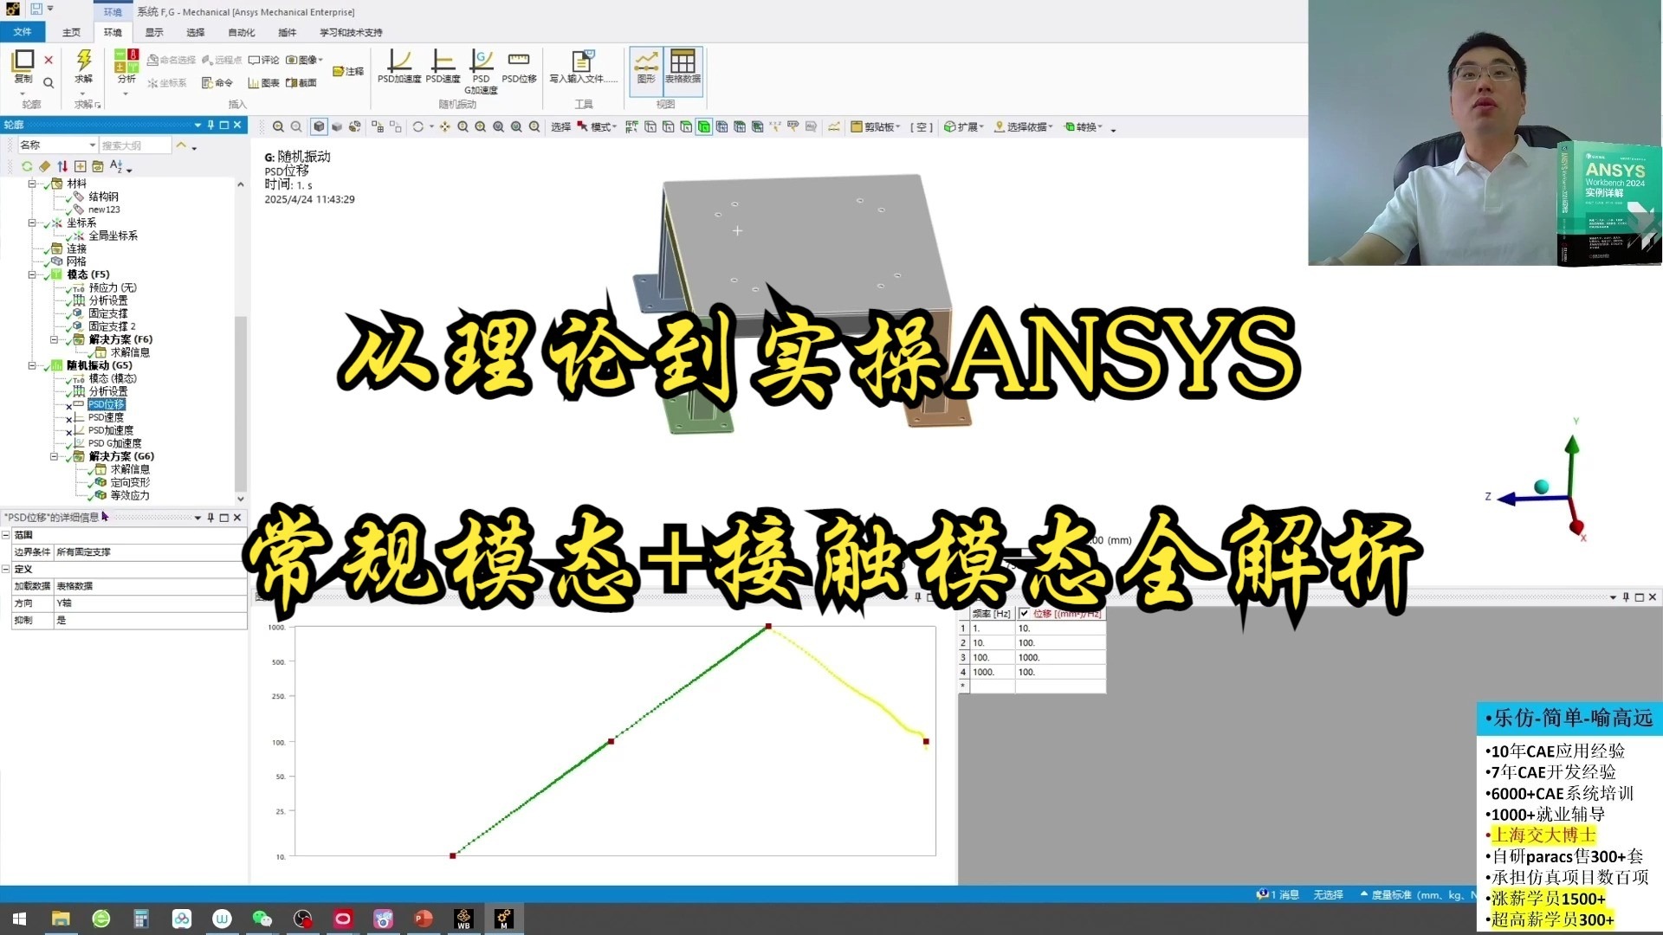Toggle shaded exterior cube display icon
This screenshot has width=1663, height=935.
(x=319, y=127)
